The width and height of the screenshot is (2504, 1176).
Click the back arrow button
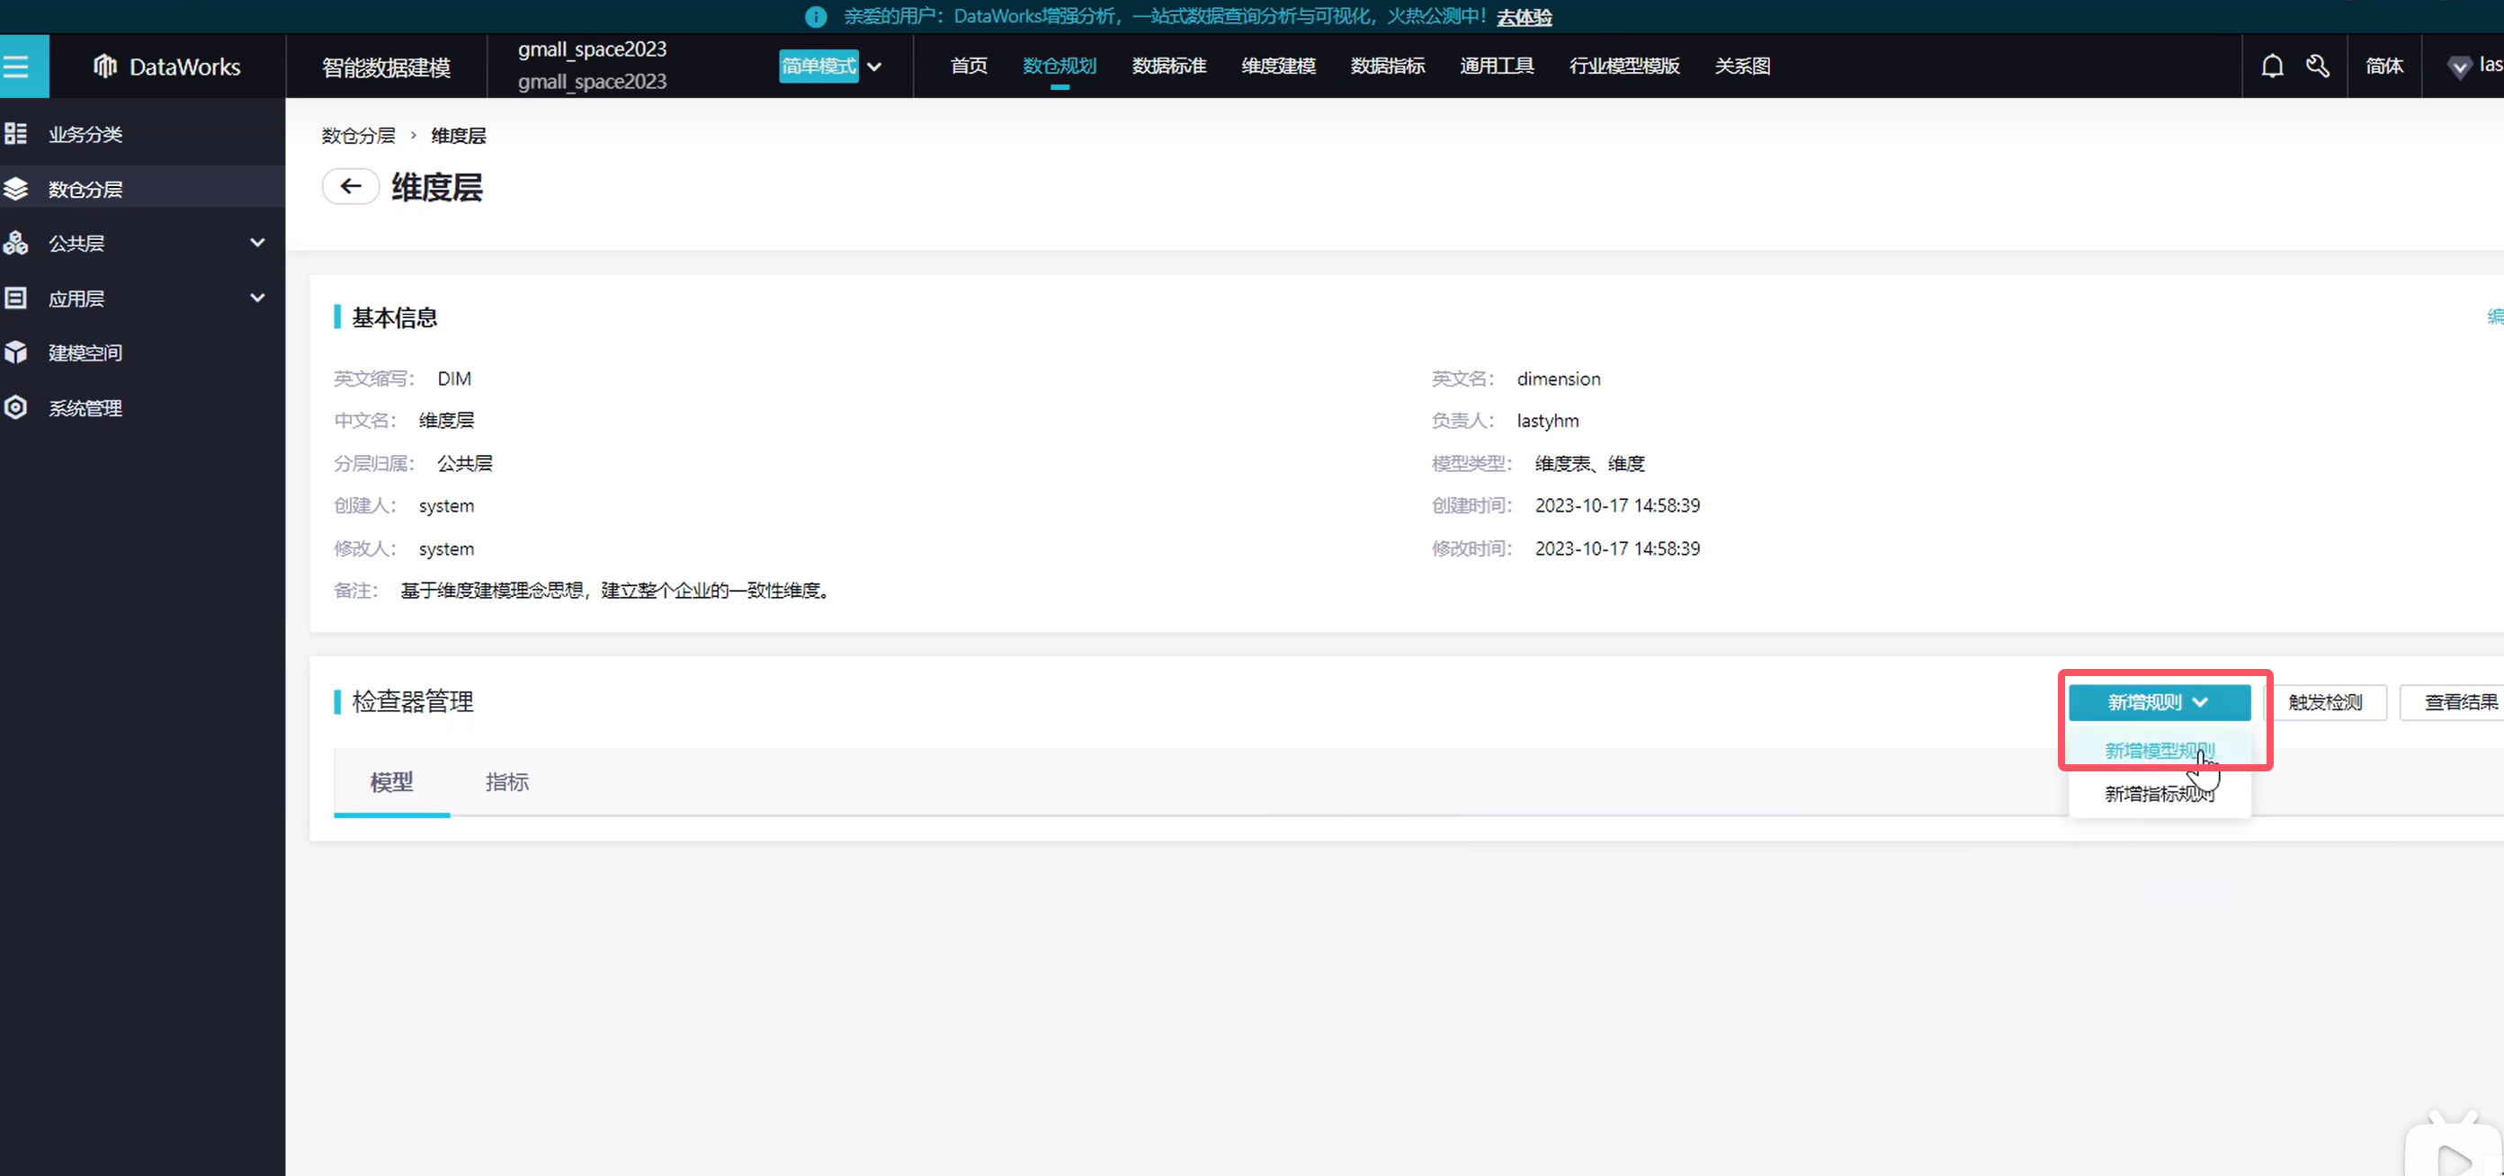pos(351,185)
